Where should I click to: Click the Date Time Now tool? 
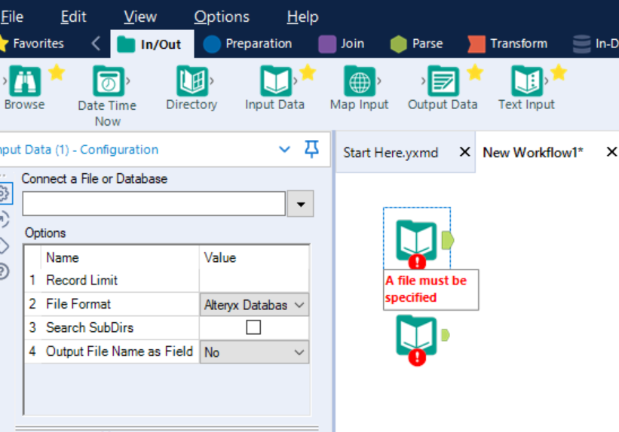click(108, 81)
